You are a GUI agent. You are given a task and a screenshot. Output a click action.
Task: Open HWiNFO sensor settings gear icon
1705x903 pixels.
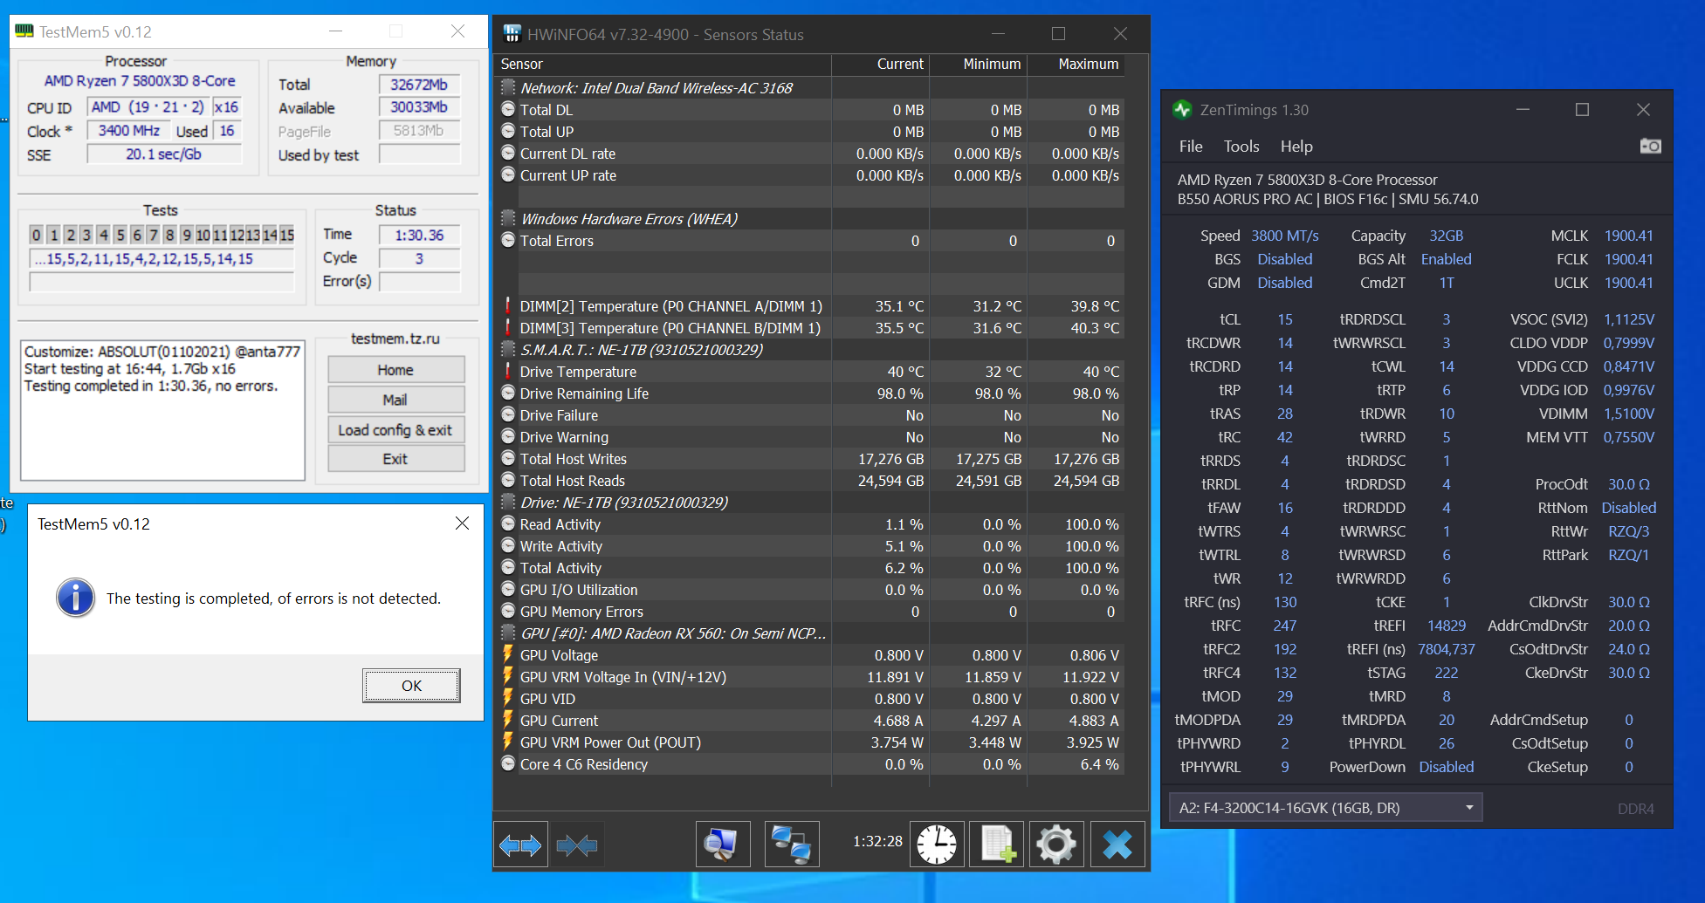point(1056,845)
